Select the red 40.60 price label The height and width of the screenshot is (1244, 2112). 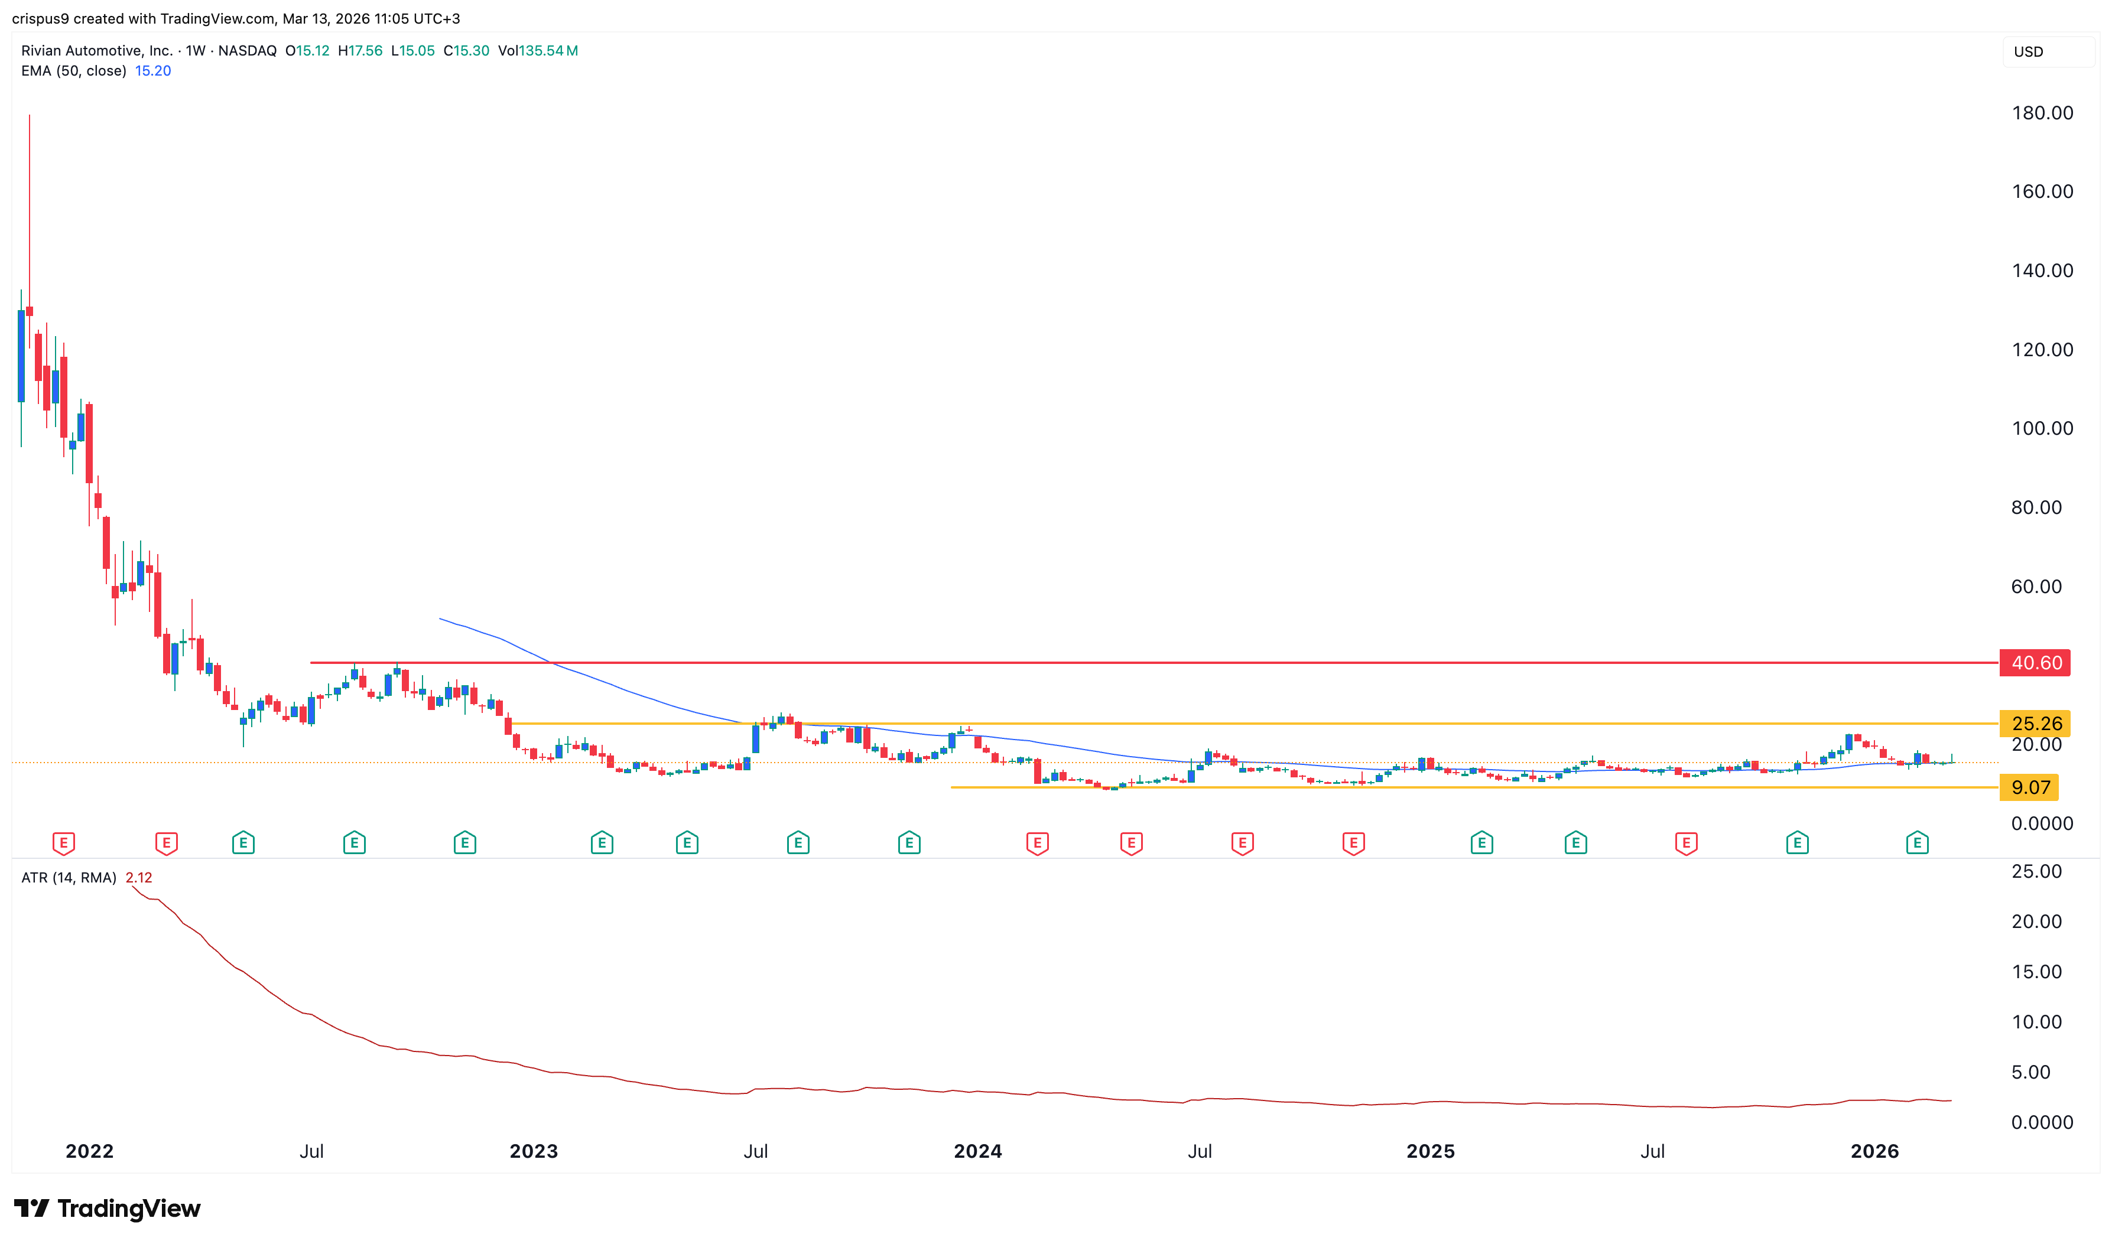[2035, 663]
